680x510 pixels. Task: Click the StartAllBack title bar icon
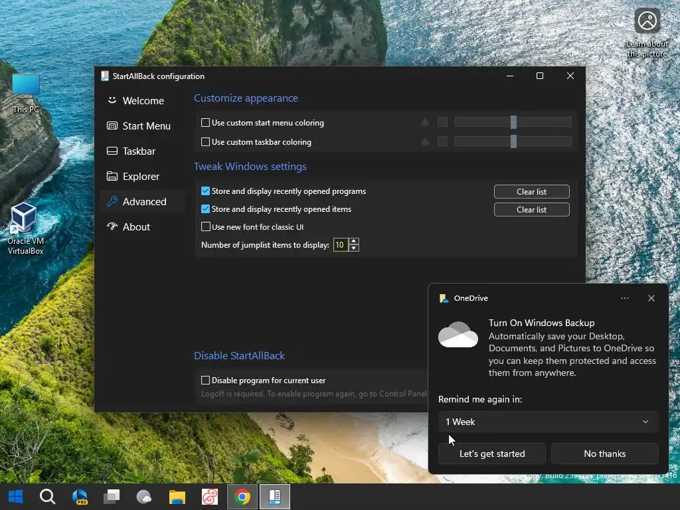(x=104, y=76)
